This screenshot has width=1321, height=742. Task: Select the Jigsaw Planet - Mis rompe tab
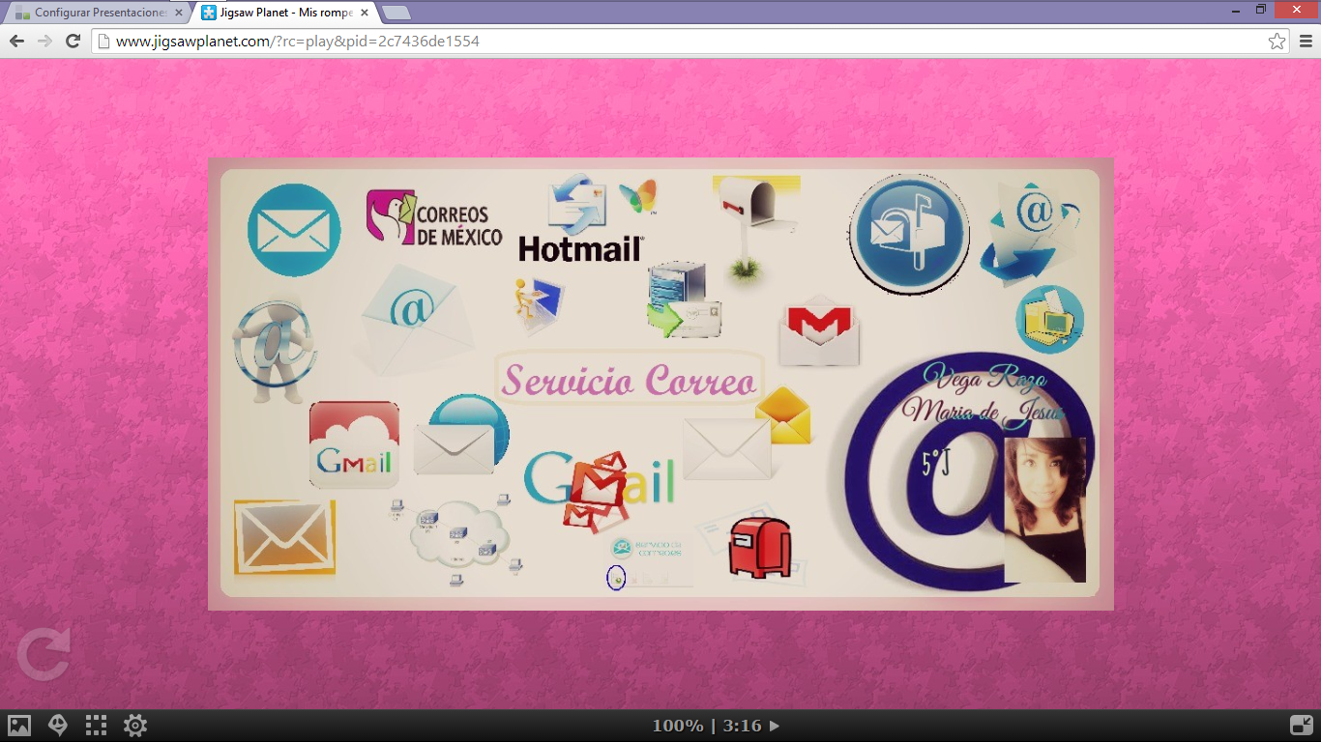tap(284, 13)
